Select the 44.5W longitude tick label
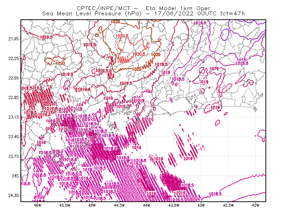 point(119,205)
